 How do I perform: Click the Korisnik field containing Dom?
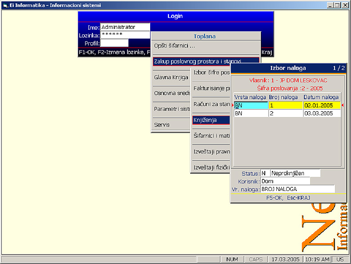tap(285, 181)
